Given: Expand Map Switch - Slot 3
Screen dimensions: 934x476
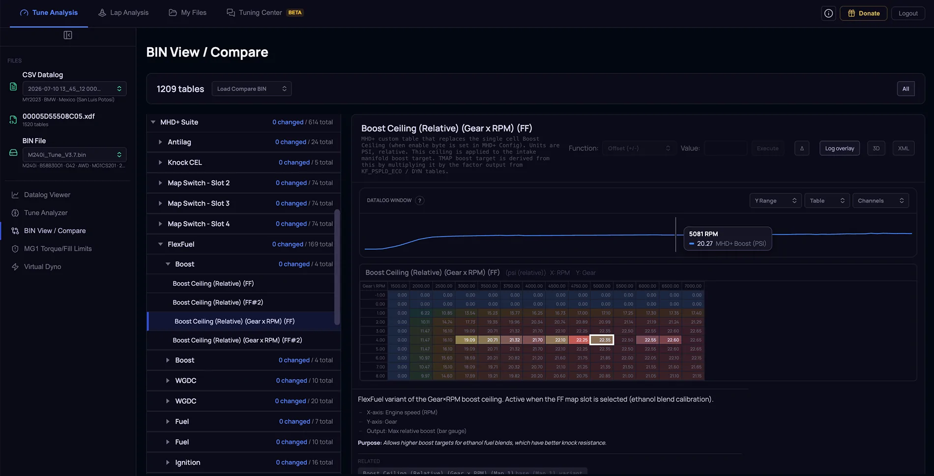Looking at the screenshot, I should (160, 204).
